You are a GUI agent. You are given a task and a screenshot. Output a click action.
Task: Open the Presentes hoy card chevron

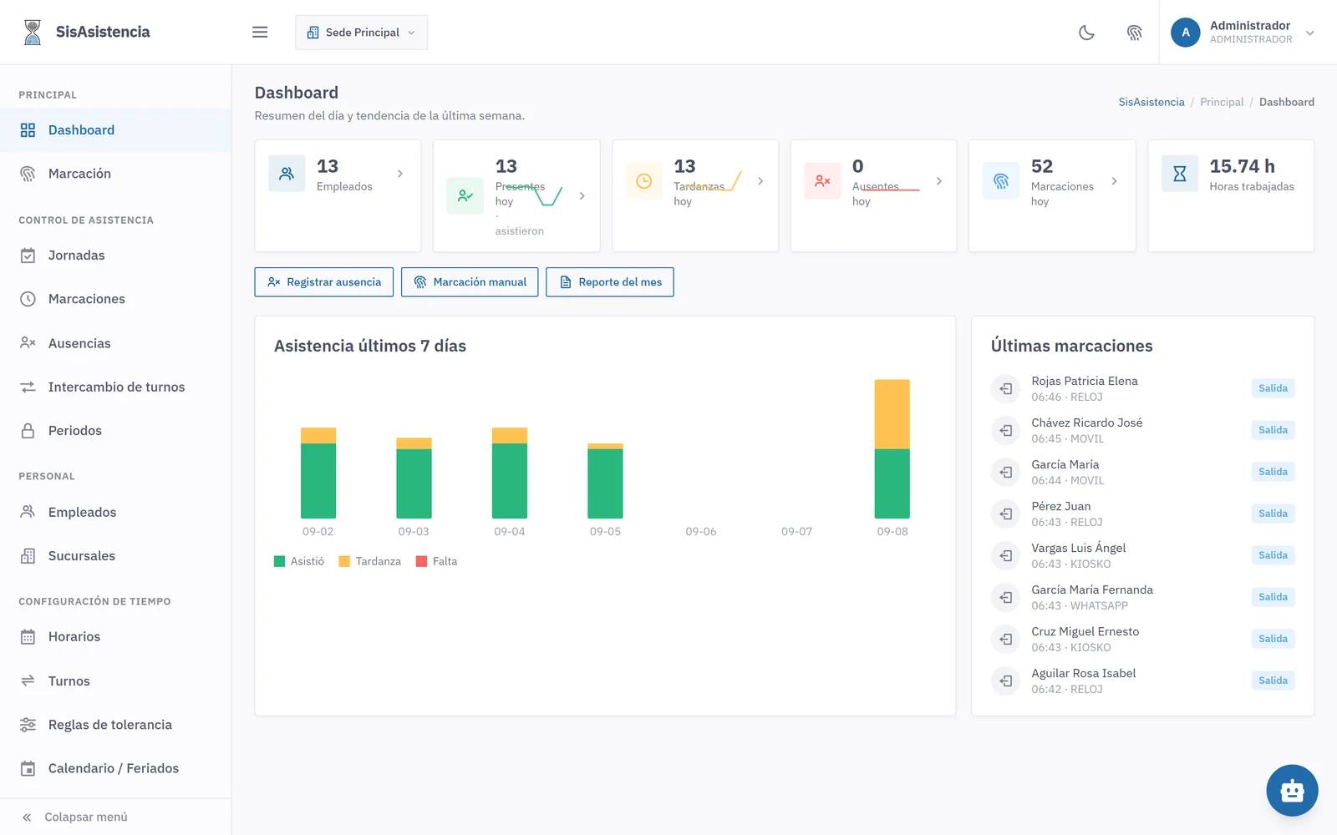click(582, 196)
